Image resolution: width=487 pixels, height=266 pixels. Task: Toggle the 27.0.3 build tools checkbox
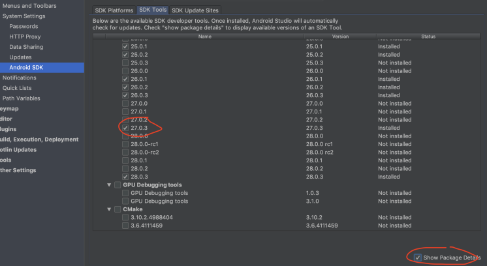point(125,128)
